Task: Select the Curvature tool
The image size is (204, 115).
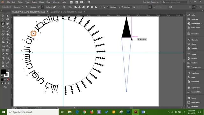Action: [x=8, y=24]
